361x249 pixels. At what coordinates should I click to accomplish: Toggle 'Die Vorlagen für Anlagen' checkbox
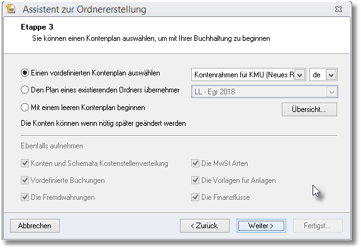tap(195, 180)
